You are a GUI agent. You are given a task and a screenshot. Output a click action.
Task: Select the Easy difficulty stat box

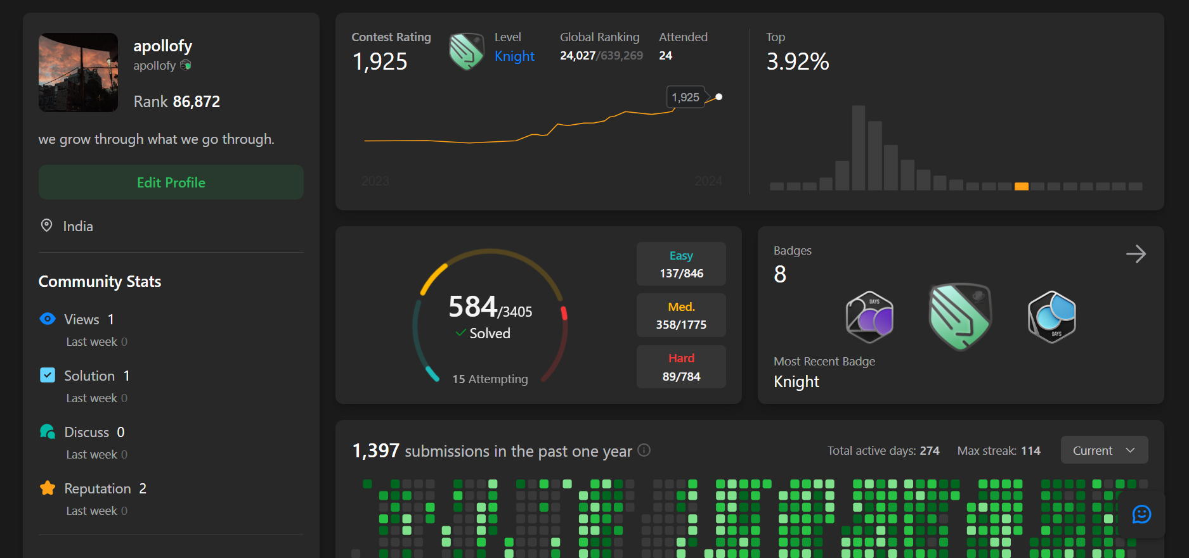681,264
